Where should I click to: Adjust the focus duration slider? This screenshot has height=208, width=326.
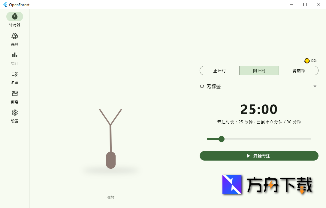pyautogui.click(x=221, y=139)
